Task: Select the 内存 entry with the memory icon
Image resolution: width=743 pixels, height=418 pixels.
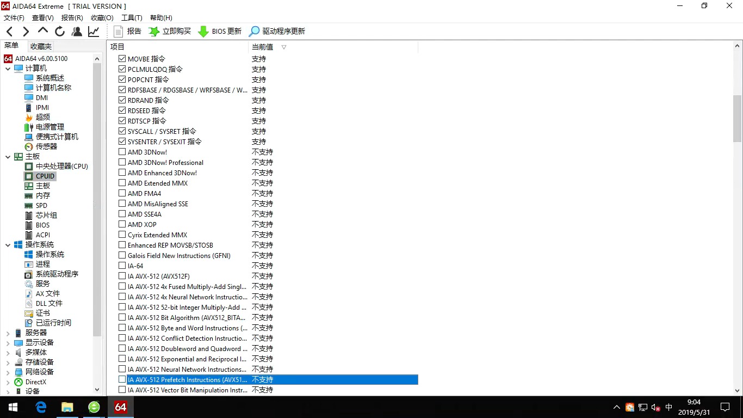Action: (x=37, y=195)
